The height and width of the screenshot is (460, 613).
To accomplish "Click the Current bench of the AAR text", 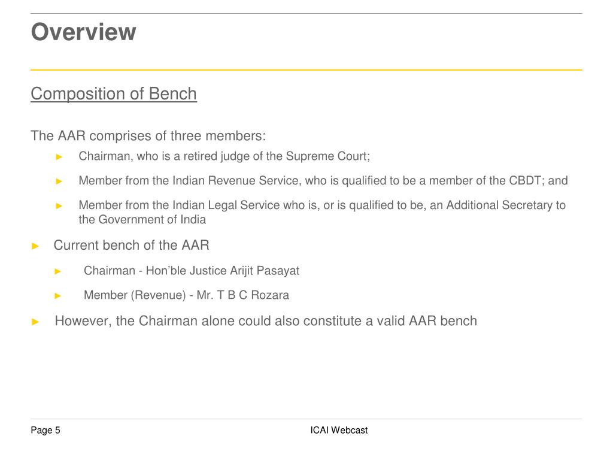I will click(x=131, y=245).
